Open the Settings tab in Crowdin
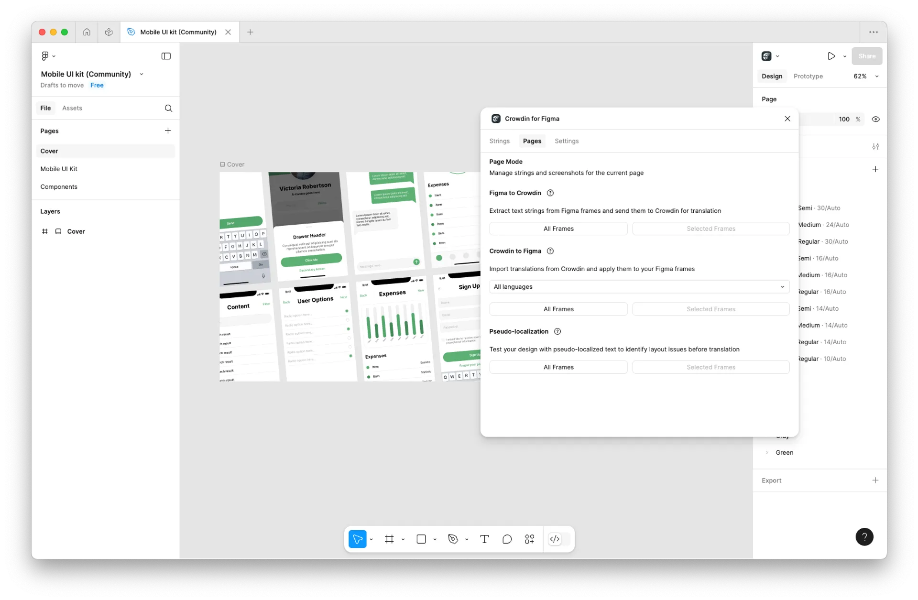Screen dimensions: 918x600 point(566,141)
